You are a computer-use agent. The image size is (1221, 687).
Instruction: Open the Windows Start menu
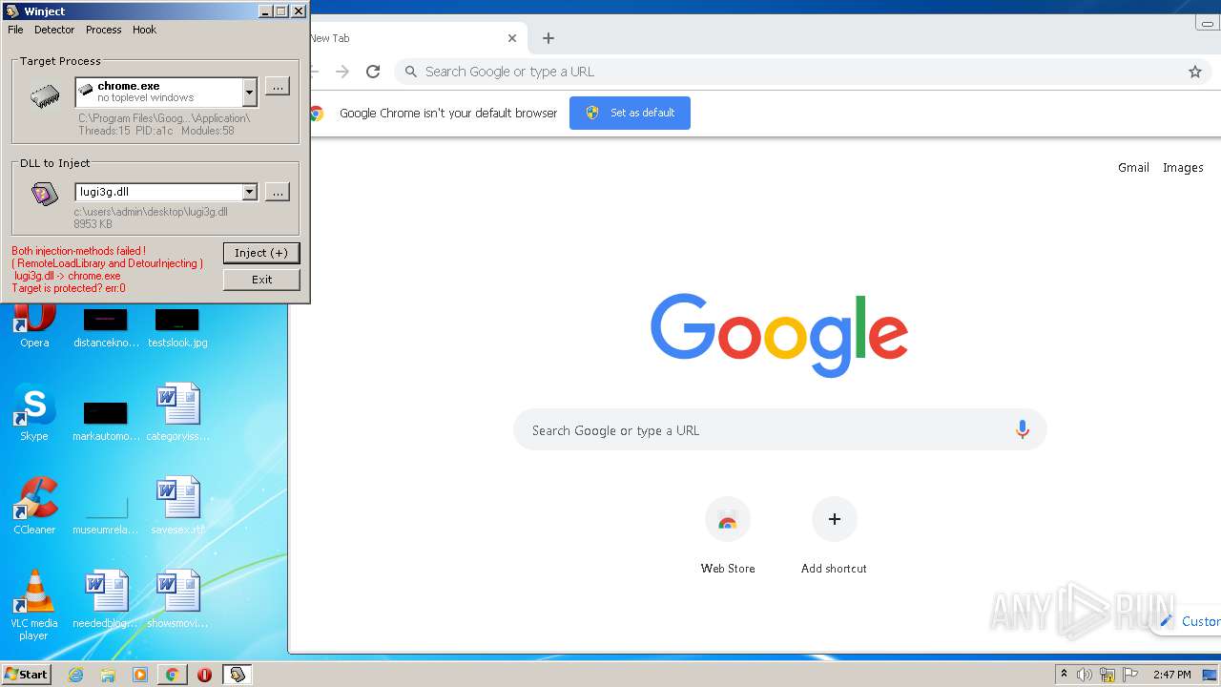point(27,674)
